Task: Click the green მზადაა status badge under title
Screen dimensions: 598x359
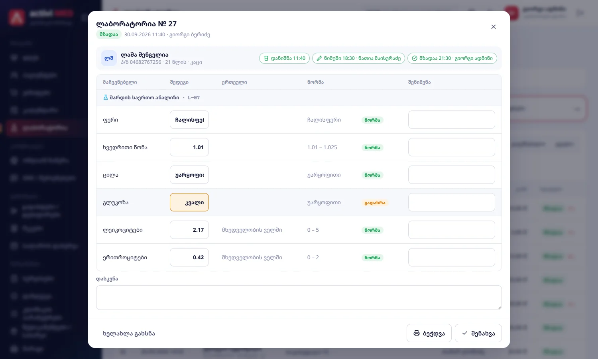Action: click(x=109, y=34)
